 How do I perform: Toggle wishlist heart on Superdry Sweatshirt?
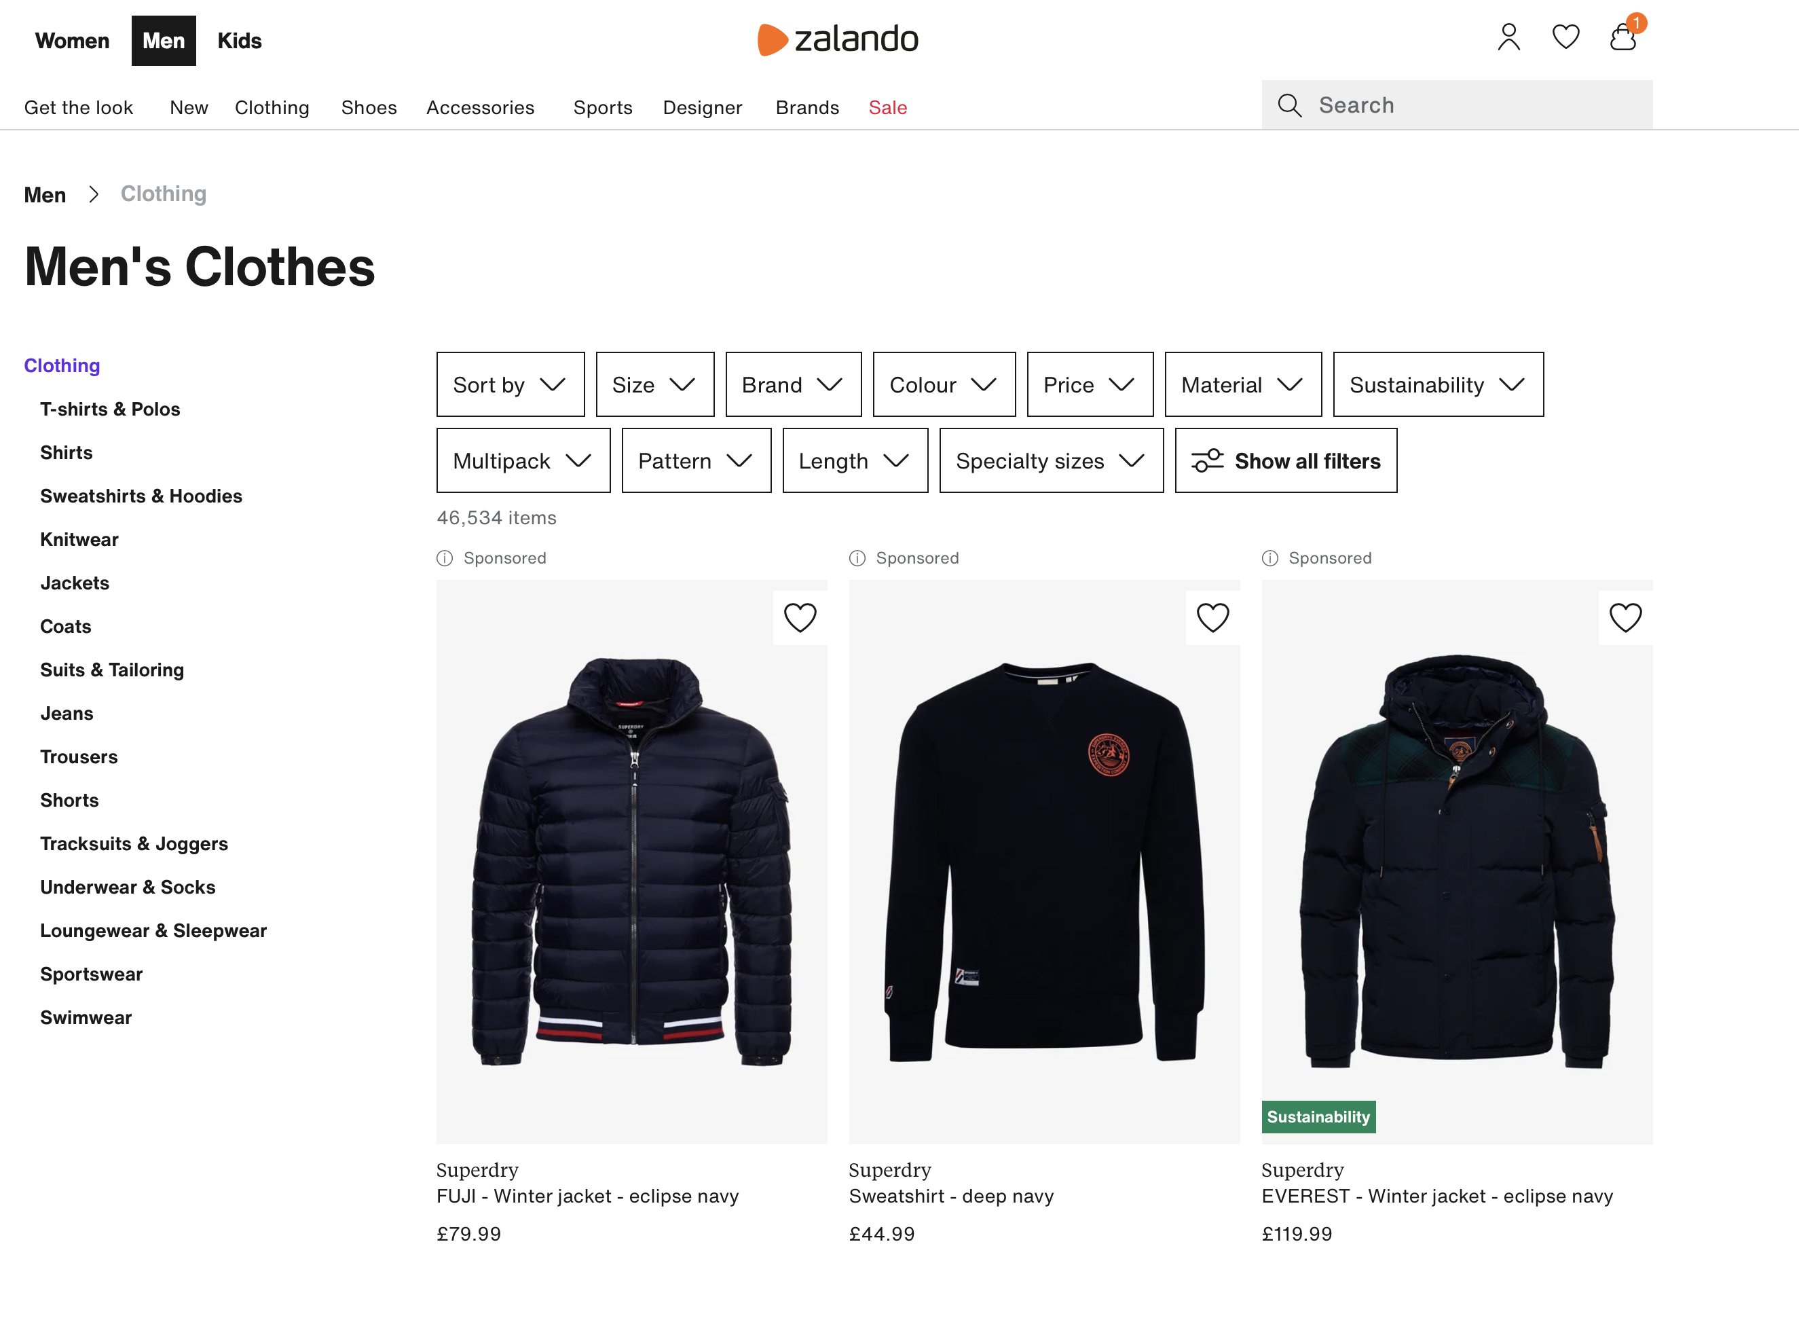coord(1212,618)
